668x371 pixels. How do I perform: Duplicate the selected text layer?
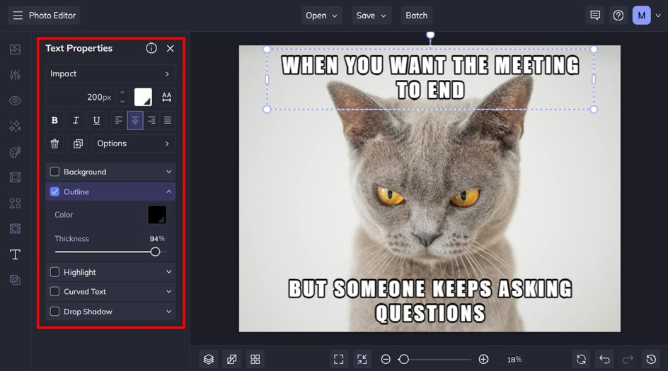(78, 143)
